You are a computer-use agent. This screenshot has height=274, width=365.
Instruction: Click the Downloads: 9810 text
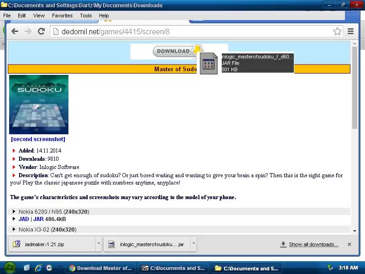pyautogui.click(x=39, y=159)
